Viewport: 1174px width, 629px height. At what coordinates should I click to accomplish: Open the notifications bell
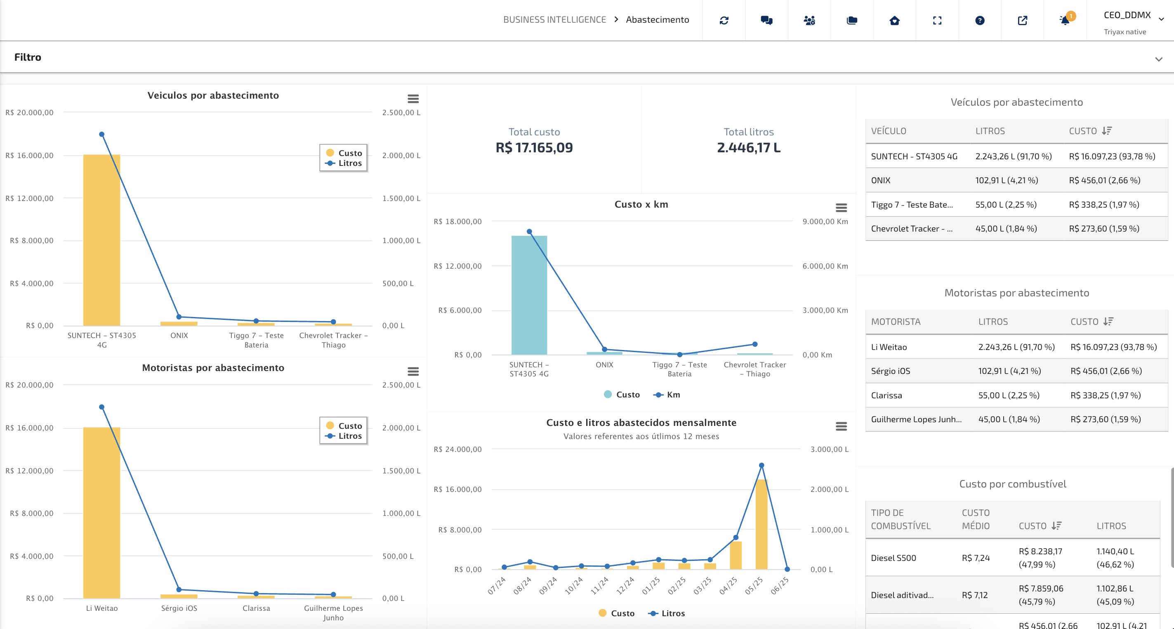pos(1065,21)
